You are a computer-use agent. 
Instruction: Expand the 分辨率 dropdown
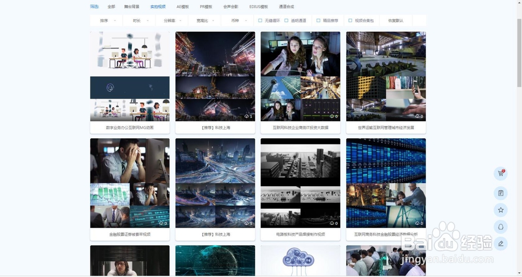[x=172, y=21]
